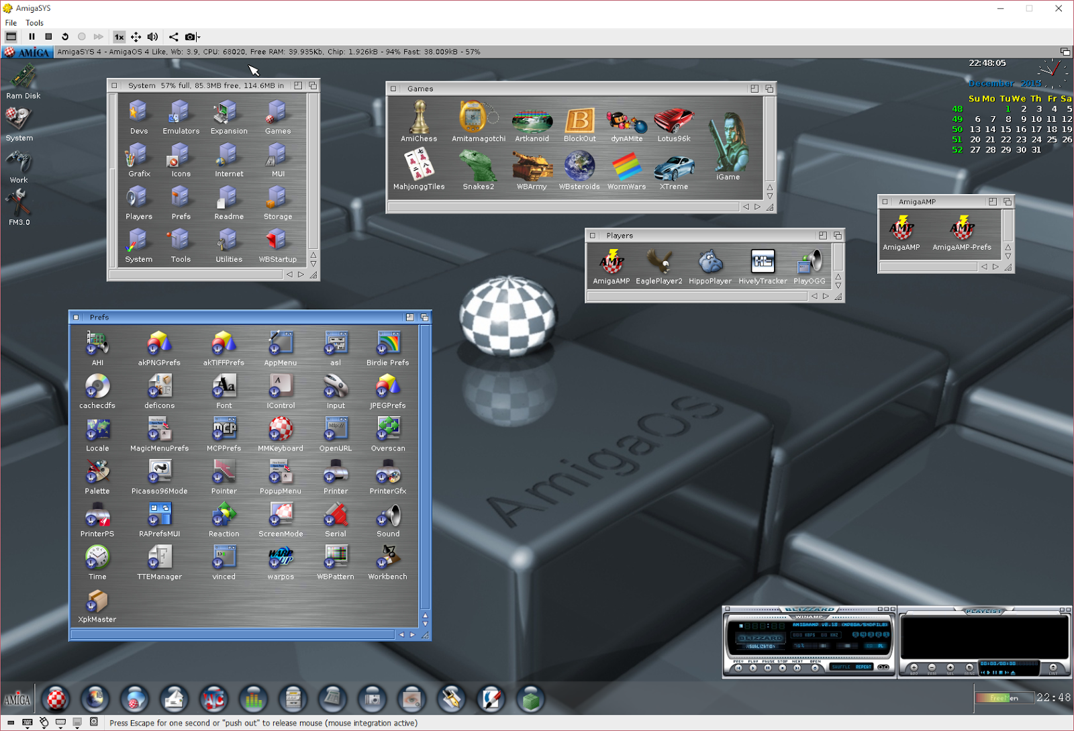Click the share icon in emulator toolbar
This screenshot has width=1074, height=731.
[x=173, y=37]
